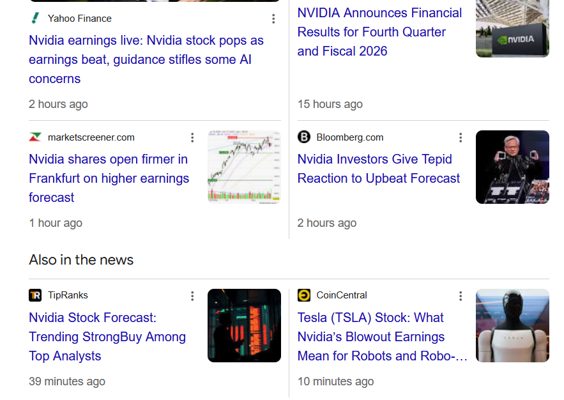Image resolution: width=564 pixels, height=400 pixels.
Task: Click the NVIDIA sign thumbnail image
Action: point(512,28)
